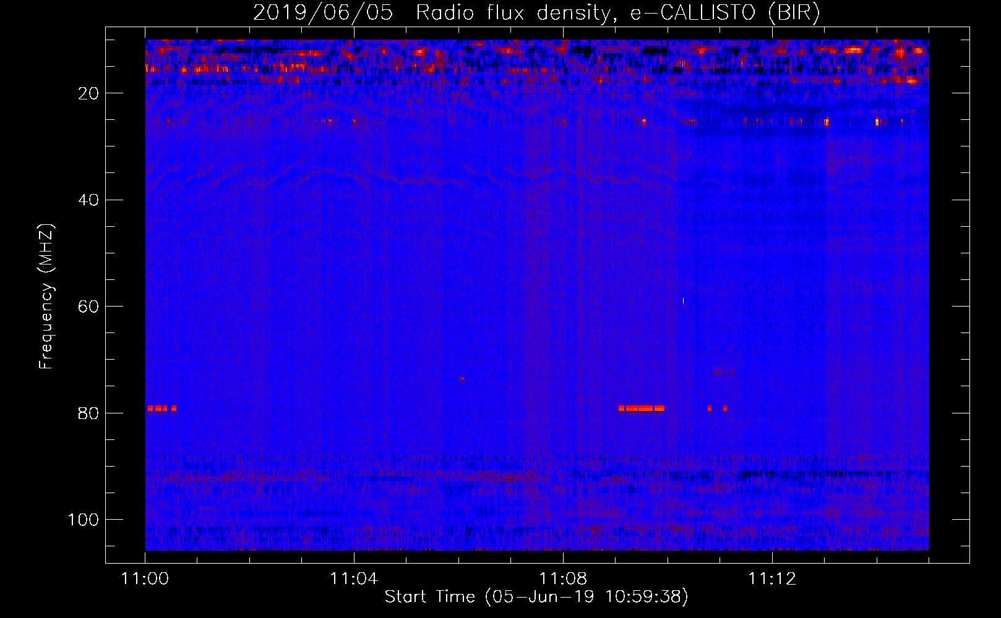Click the '11:04' time tick label

354,579
